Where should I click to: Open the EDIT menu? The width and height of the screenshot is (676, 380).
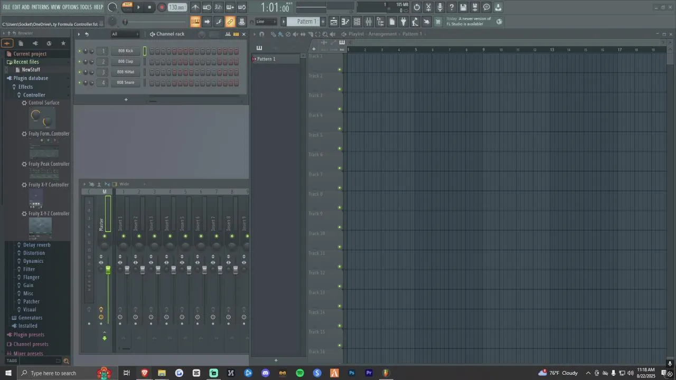(16, 7)
